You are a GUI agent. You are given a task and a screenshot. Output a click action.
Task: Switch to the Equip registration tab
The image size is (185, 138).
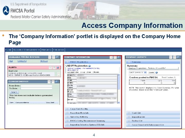click(x=82, y=72)
